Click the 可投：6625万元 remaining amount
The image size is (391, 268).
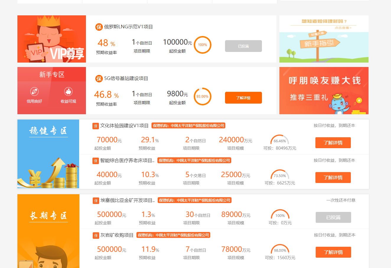(280, 183)
